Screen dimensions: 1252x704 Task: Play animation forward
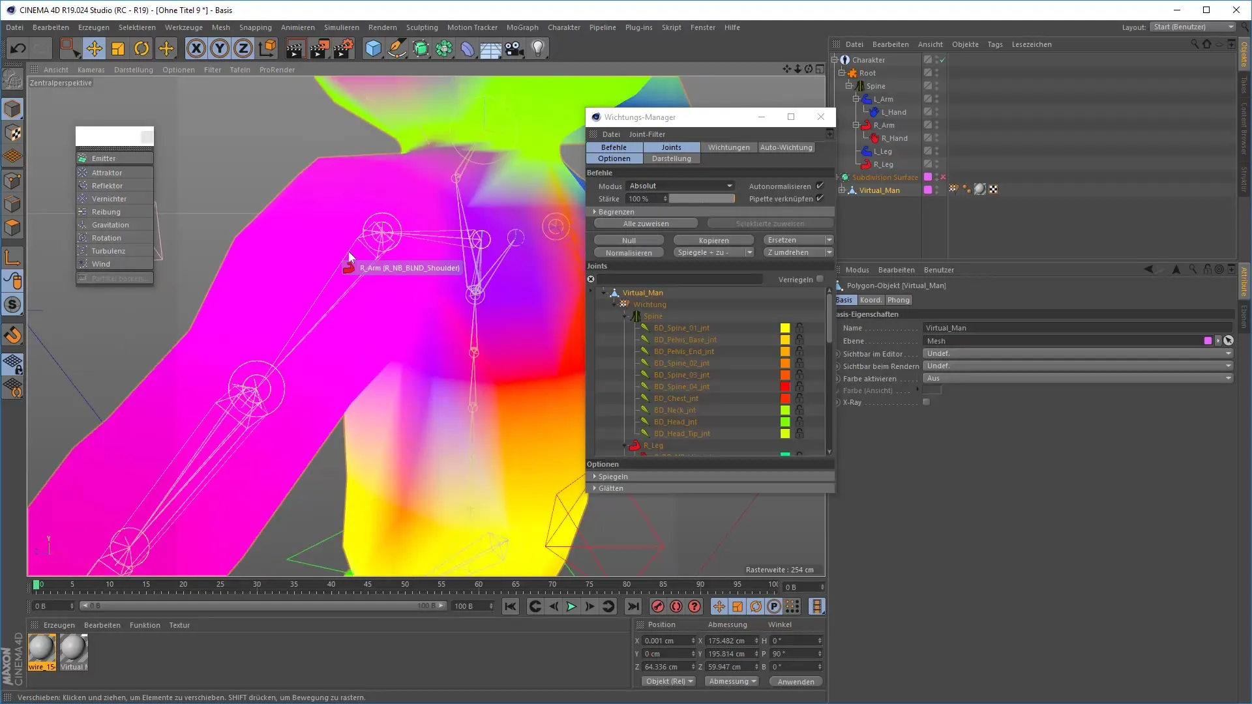pos(571,606)
